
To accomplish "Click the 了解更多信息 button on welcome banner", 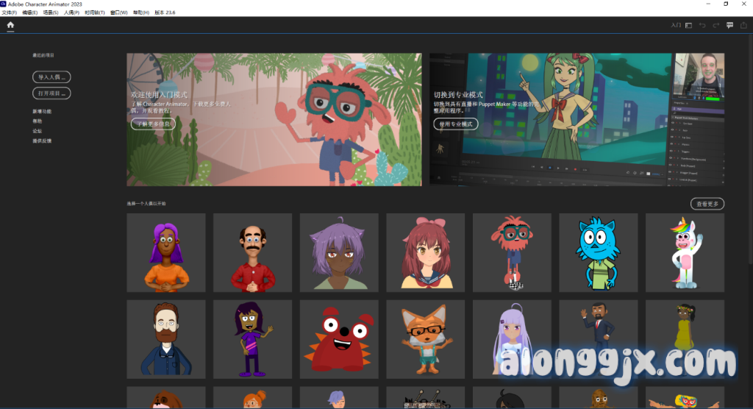I will [x=153, y=124].
